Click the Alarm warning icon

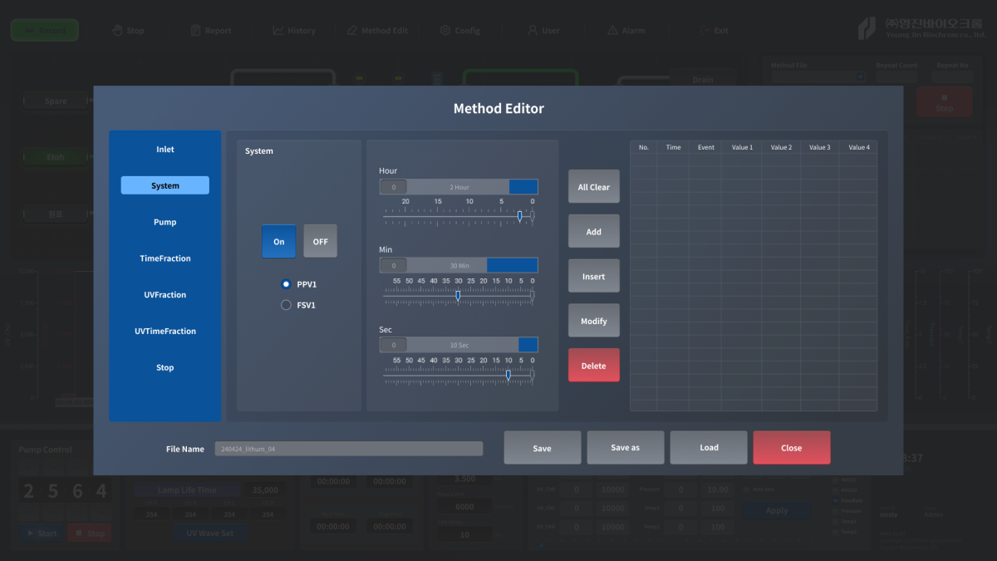coord(614,31)
